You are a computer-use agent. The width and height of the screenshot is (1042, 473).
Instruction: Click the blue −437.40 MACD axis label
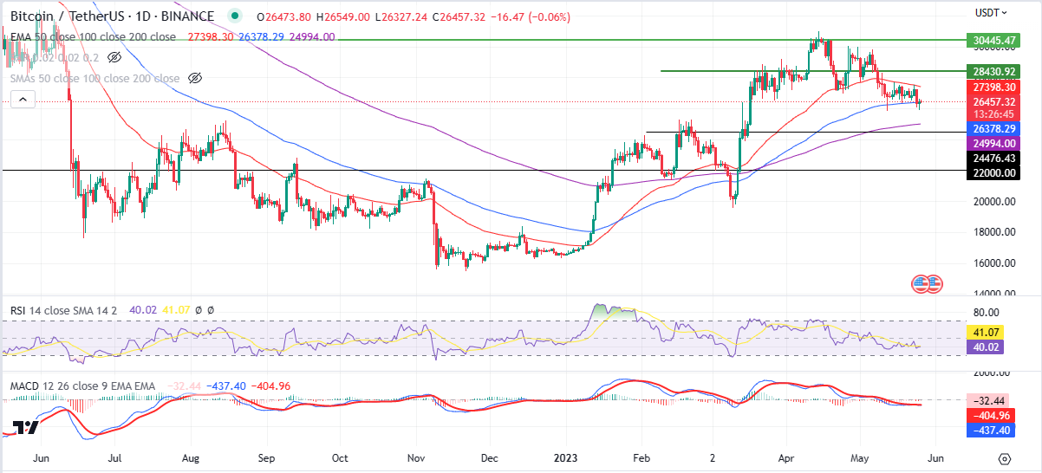pos(992,430)
